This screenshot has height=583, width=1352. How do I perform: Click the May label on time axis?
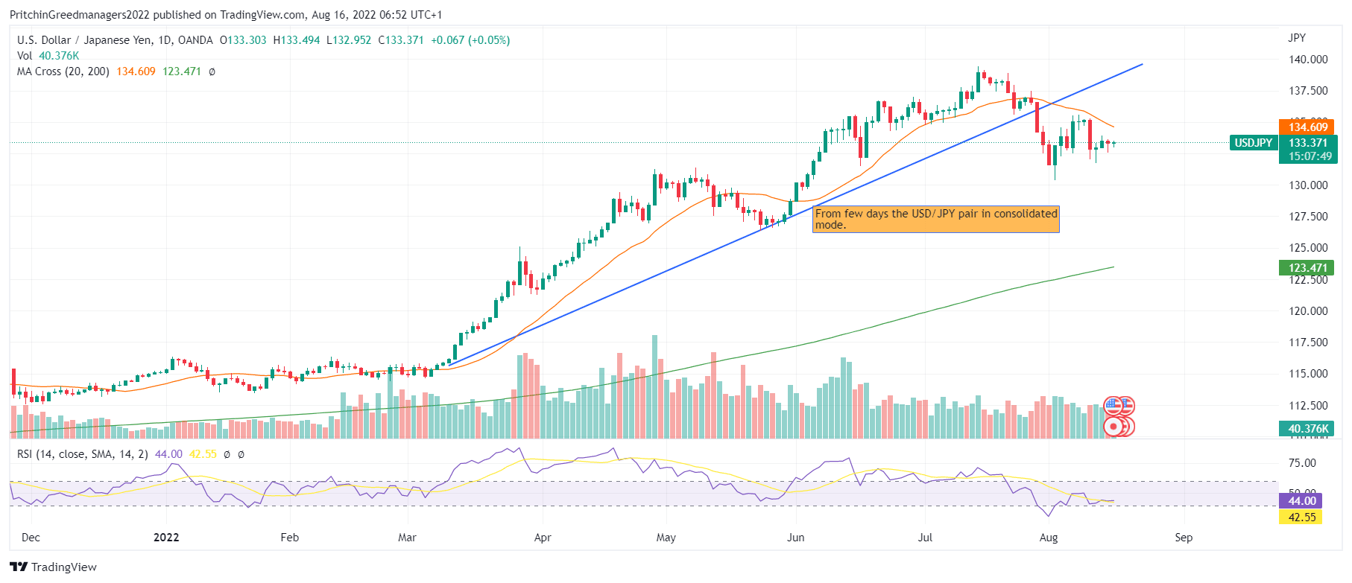[x=666, y=538]
